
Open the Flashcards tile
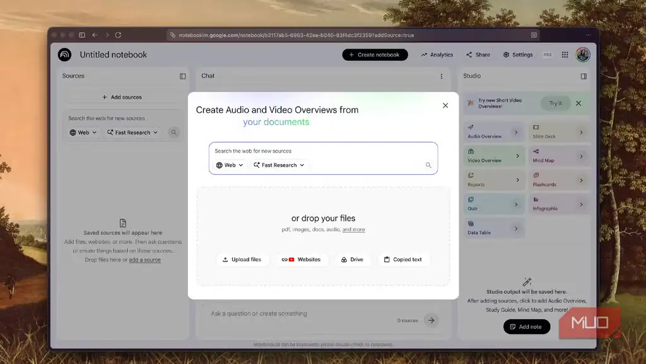(560, 180)
